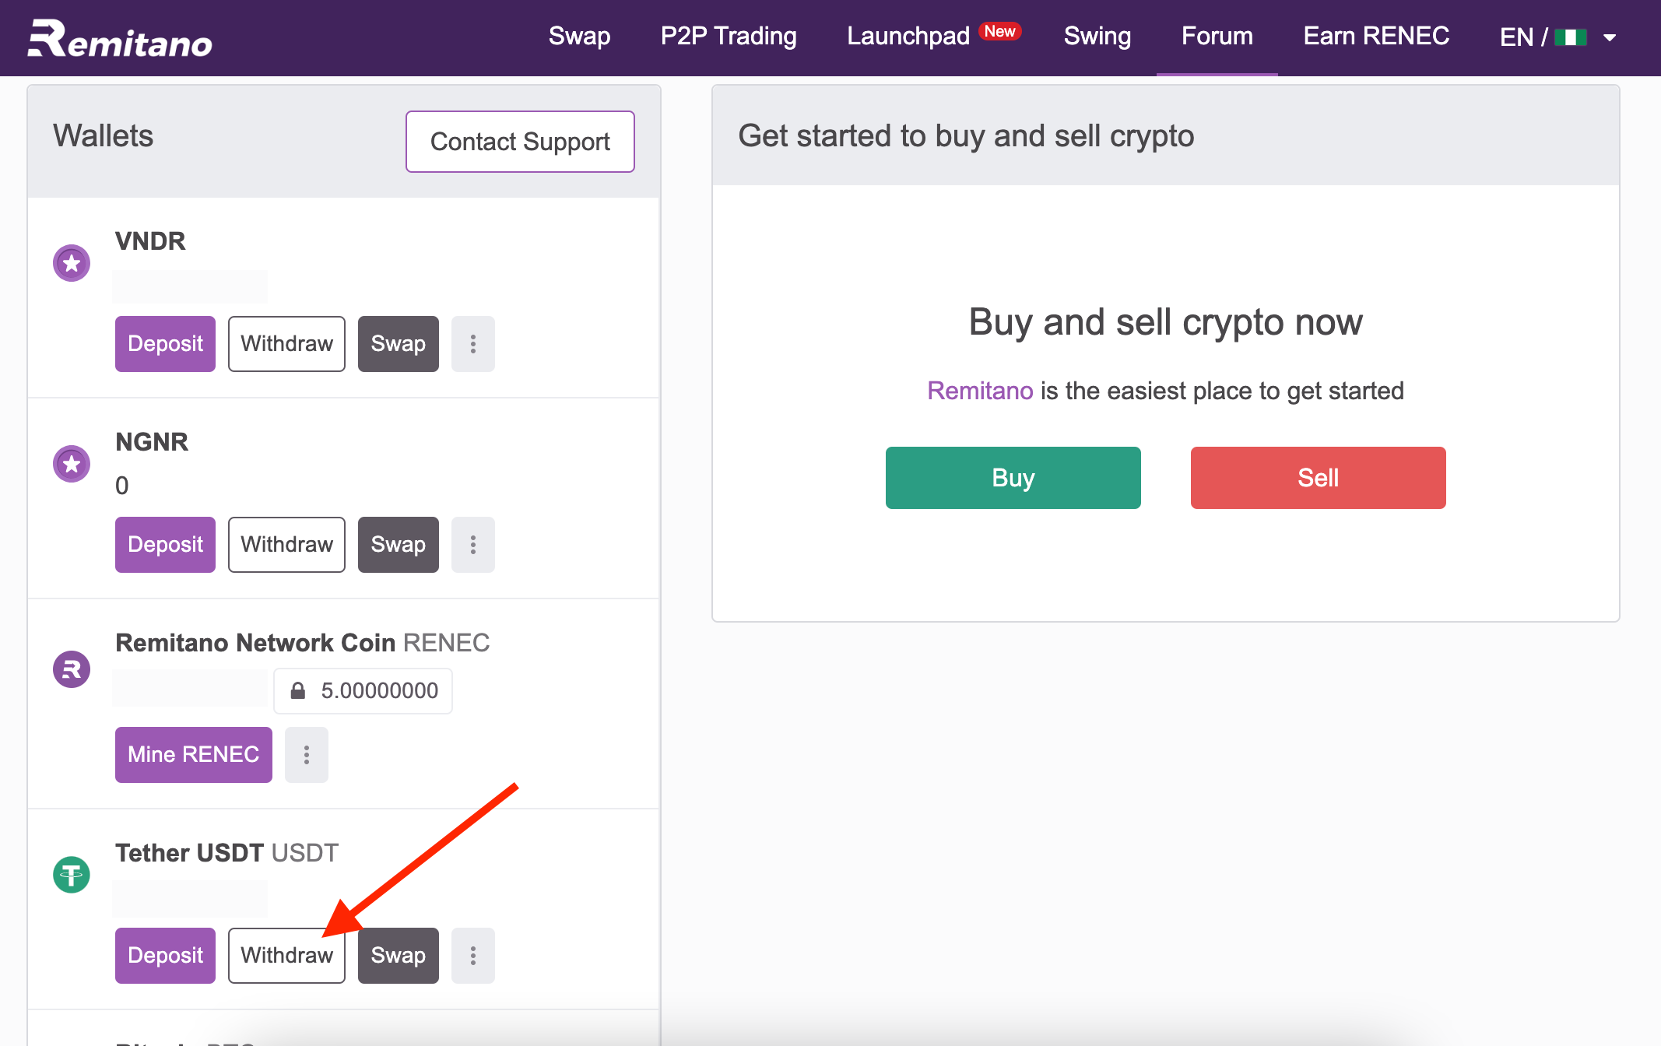Image resolution: width=1661 pixels, height=1046 pixels.
Task: Open the Forum tab
Action: click(x=1217, y=36)
